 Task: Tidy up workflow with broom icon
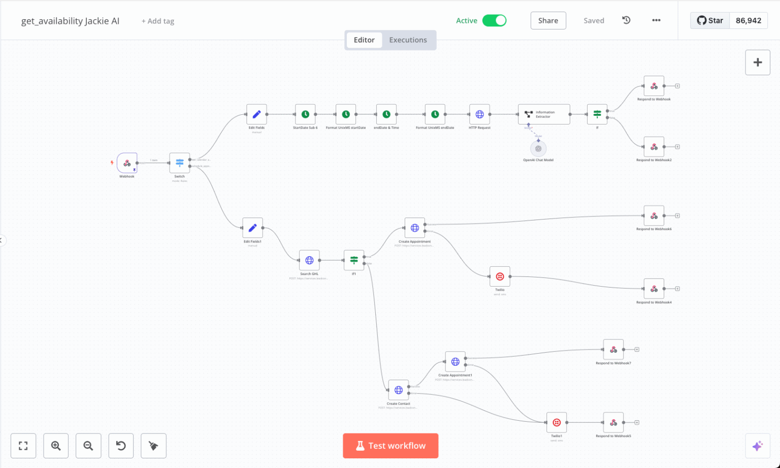click(x=153, y=446)
